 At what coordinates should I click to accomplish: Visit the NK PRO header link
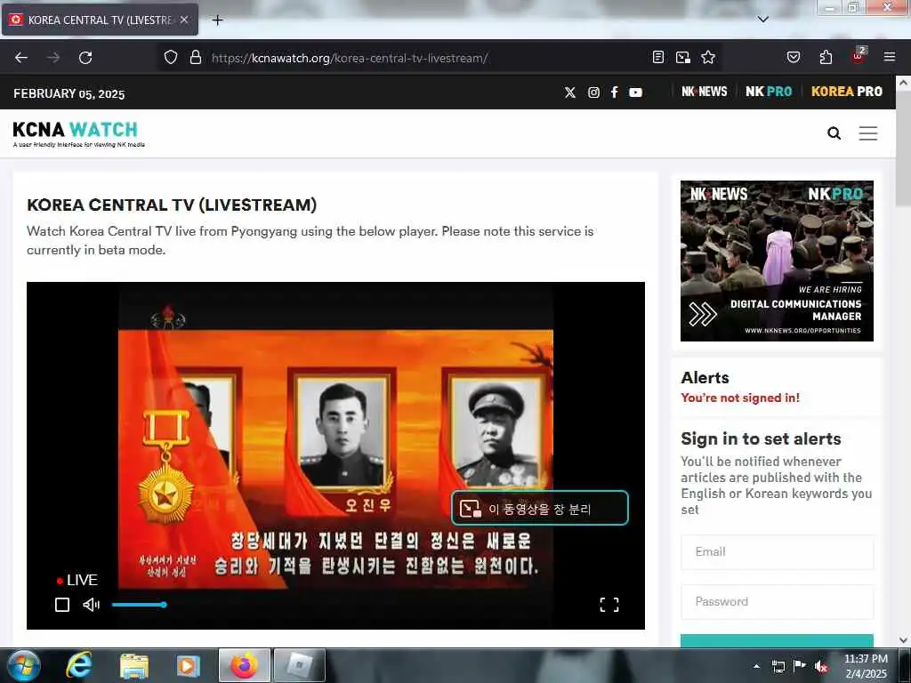(x=769, y=92)
